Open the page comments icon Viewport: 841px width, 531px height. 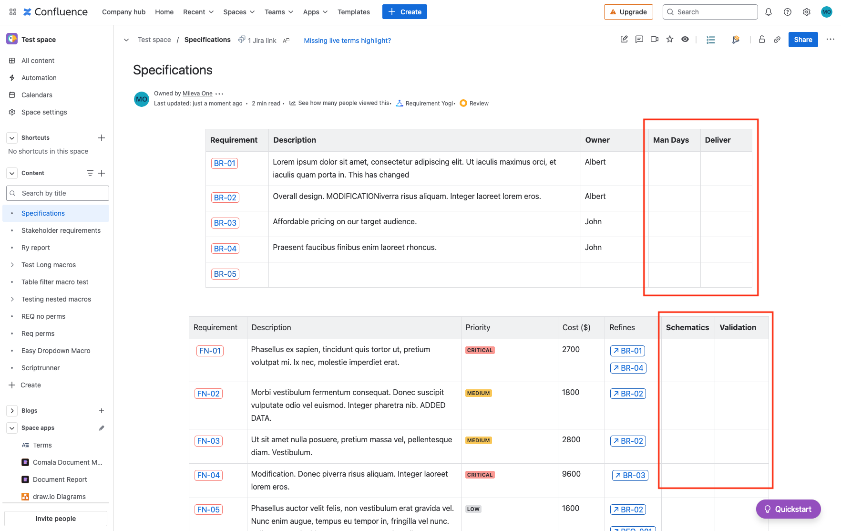639,40
